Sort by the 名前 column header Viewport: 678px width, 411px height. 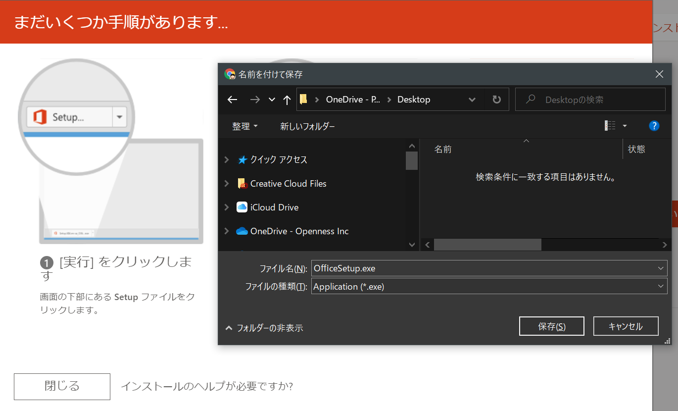click(x=443, y=149)
